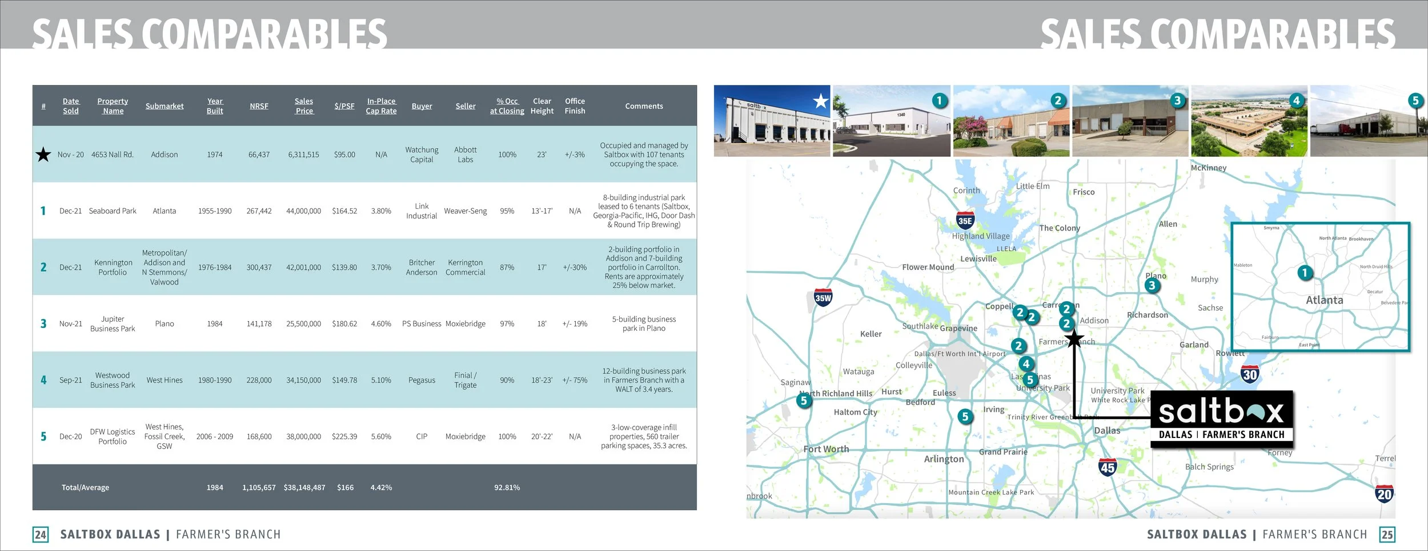The height and width of the screenshot is (551, 1428).
Task: Click the Britcher Anderson buyer cell
Action: 422,268
